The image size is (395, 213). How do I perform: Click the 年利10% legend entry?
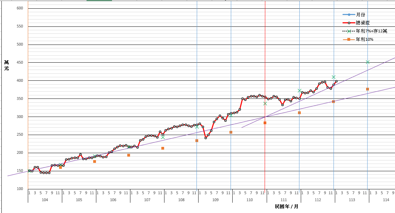pos(364,39)
